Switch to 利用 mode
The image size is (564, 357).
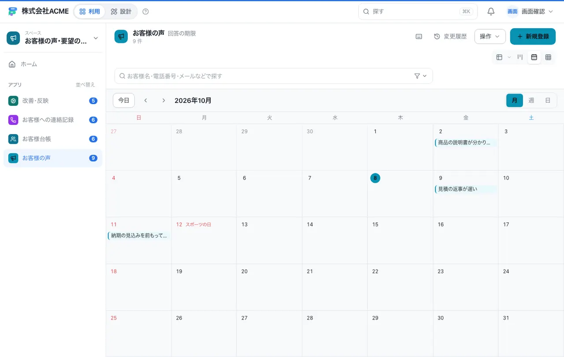pos(89,11)
